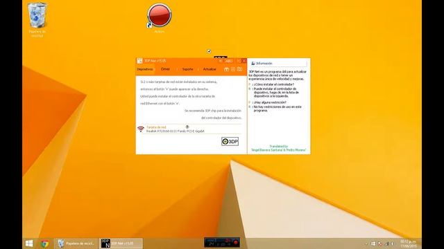
Task: Click the 3DP logo button
Action: pyautogui.click(x=230, y=141)
